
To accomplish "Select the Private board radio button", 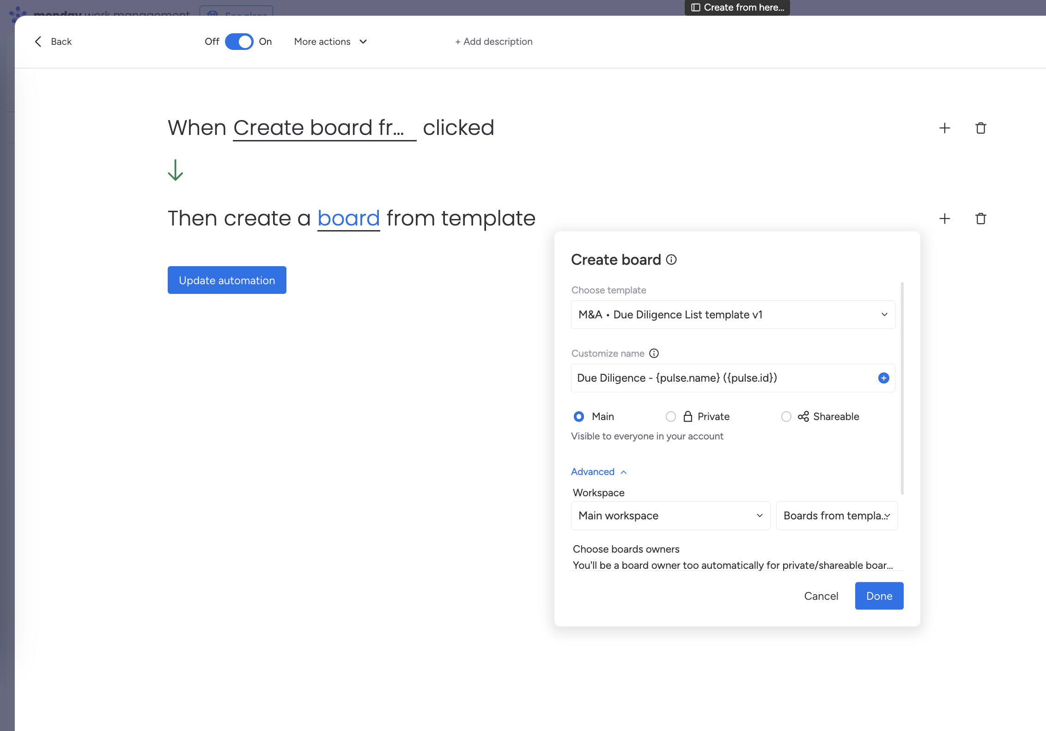I will [671, 417].
